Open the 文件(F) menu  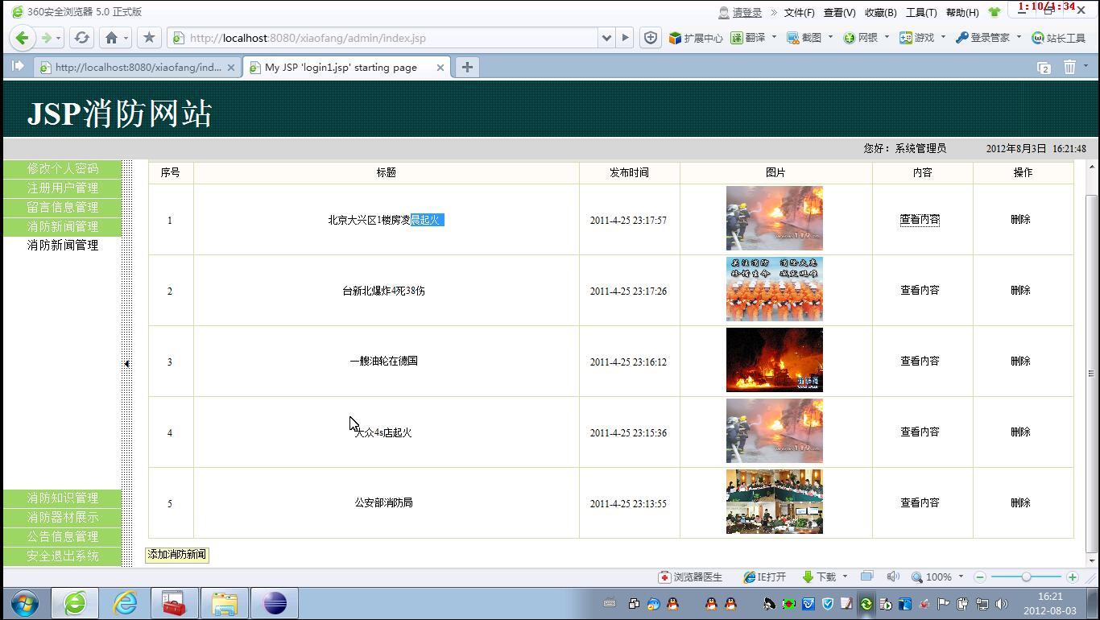point(799,12)
